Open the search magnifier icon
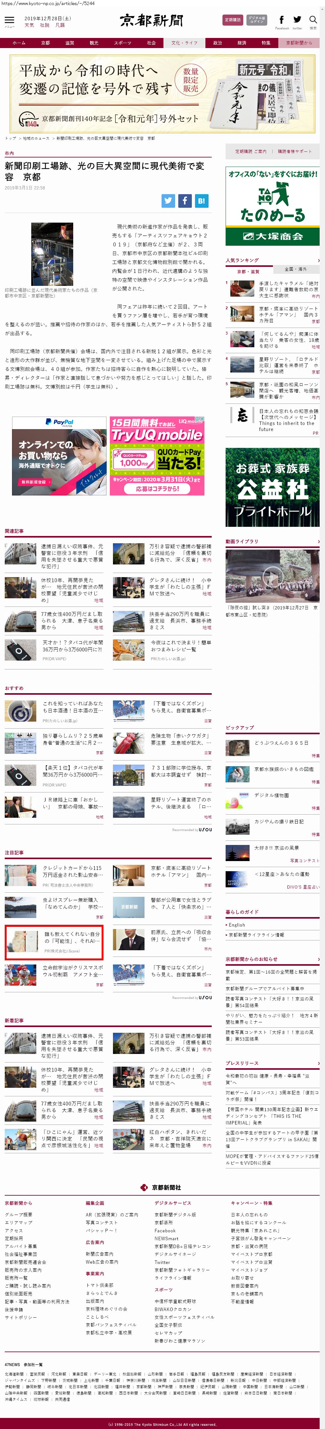325x1429 pixels. coord(313,20)
